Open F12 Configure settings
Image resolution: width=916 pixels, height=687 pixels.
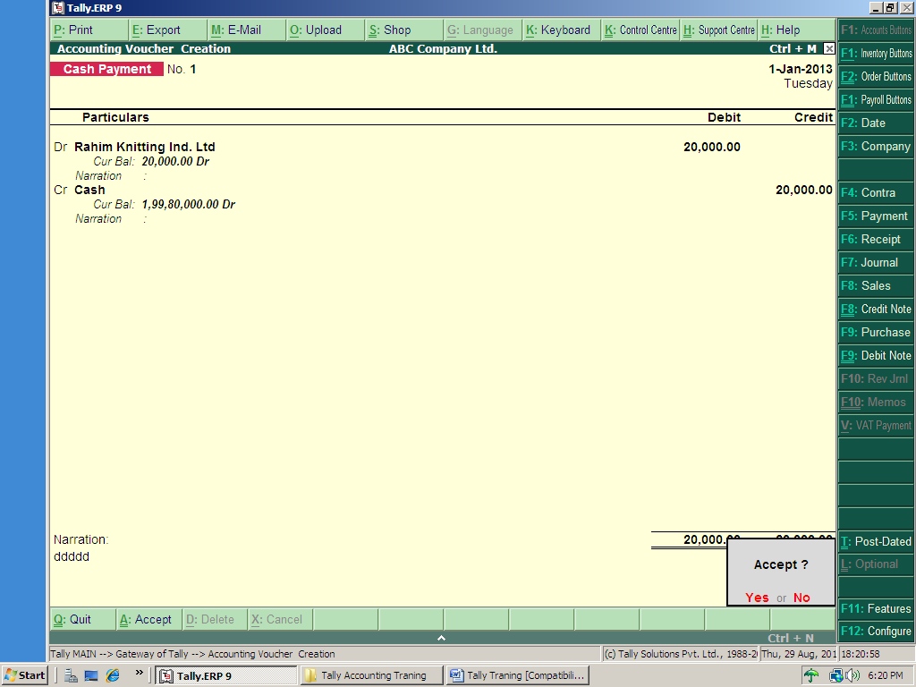coord(874,631)
